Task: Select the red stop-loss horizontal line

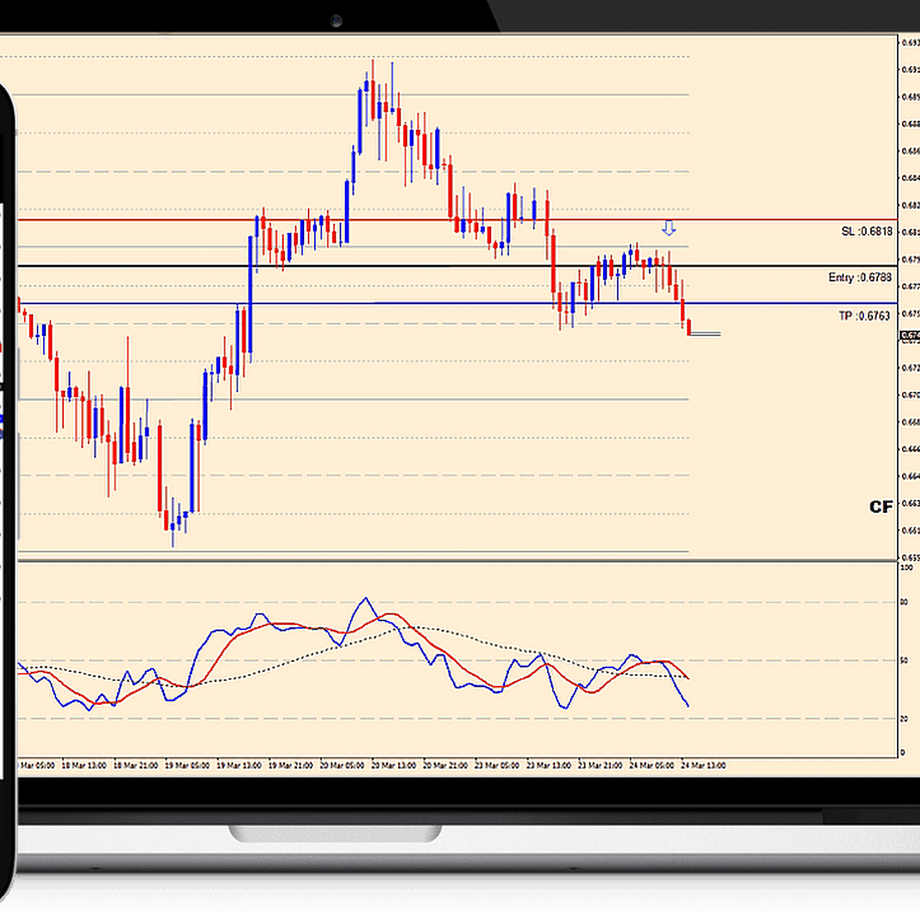Action: [x=457, y=220]
